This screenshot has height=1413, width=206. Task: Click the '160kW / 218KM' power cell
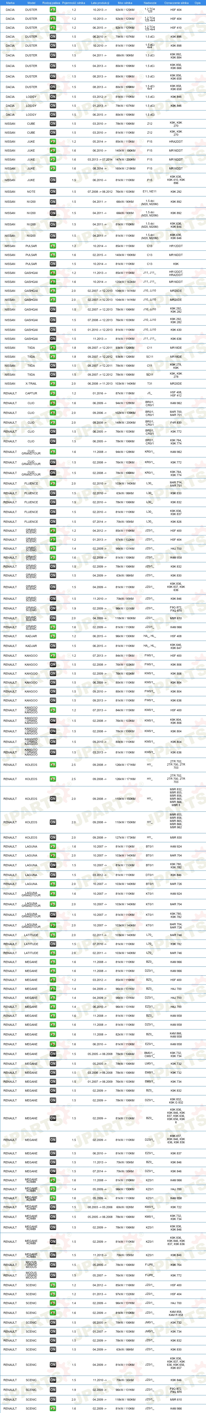click(x=125, y=168)
